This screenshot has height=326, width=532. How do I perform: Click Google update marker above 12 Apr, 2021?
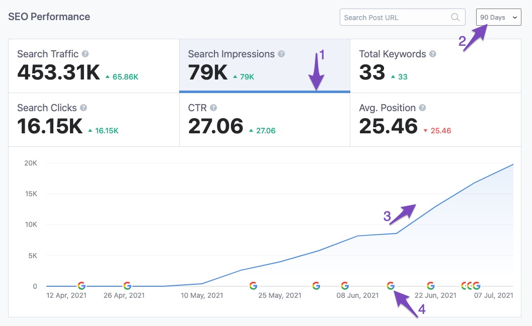[x=82, y=286]
